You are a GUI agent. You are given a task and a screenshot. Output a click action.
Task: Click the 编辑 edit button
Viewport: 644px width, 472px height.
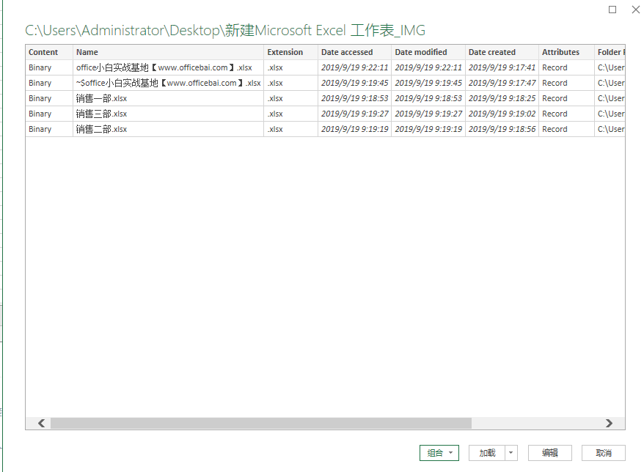pos(550,453)
